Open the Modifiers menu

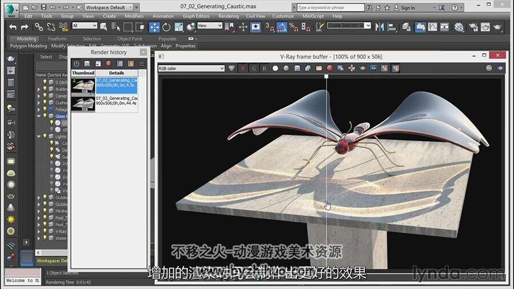(134, 16)
